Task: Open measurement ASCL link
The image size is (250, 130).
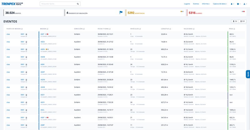Action: click(x=42, y=110)
